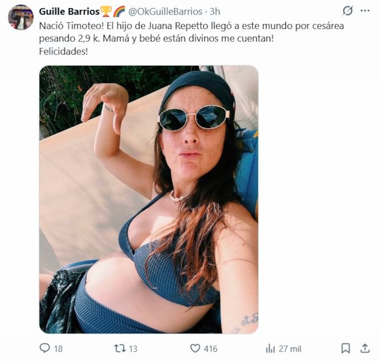Image resolution: width=379 pixels, height=361 pixels.
Task: Click the 27 mil views count
Action: click(290, 349)
